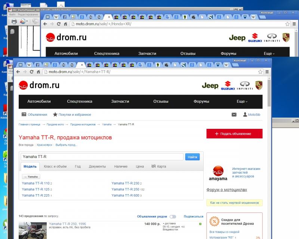Screen dimensions: 299x239
Task: Open the Форум о мотоциклах link
Action: 226,190
